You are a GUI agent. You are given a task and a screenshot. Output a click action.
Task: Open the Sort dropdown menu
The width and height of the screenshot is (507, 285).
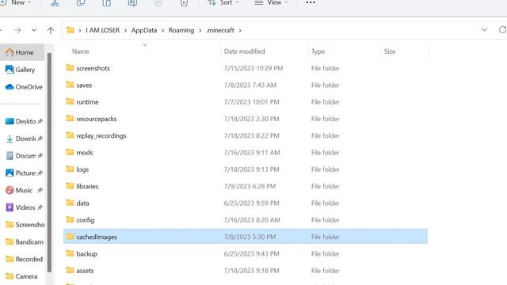(x=223, y=2)
